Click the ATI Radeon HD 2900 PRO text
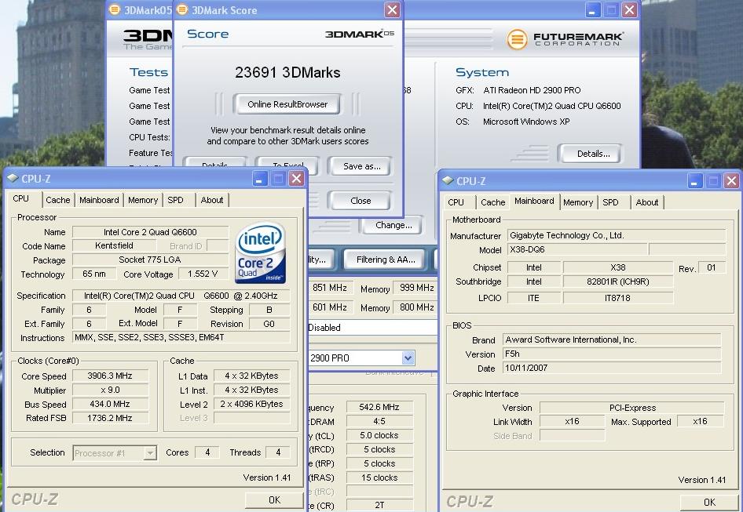 coord(532,90)
